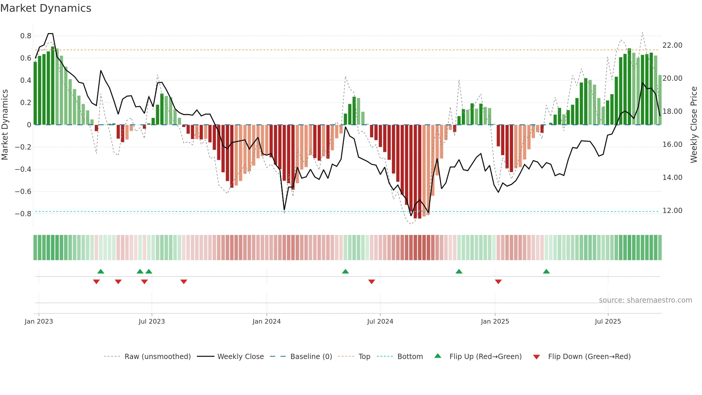The height and width of the screenshot is (395, 702).
Task: Click the rightmost green cell in heatmap strip
Action: [x=660, y=248]
